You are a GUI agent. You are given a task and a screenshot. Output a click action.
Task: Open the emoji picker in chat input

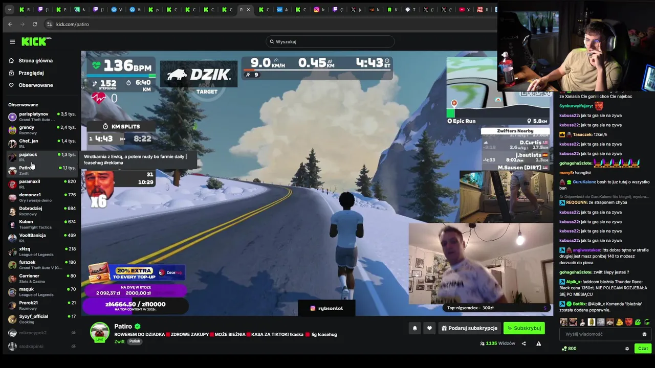click(x=644, y=334)
